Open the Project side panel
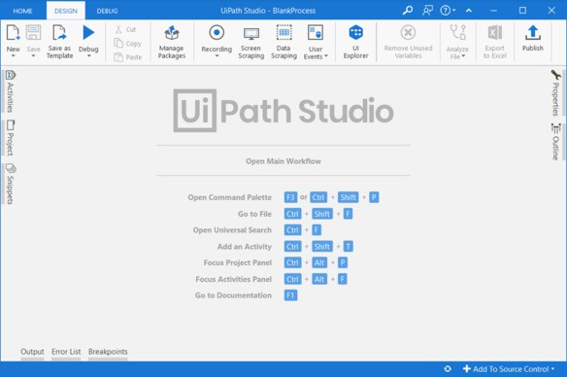Viewport: 567px width, 377px height. coord(10,138)
